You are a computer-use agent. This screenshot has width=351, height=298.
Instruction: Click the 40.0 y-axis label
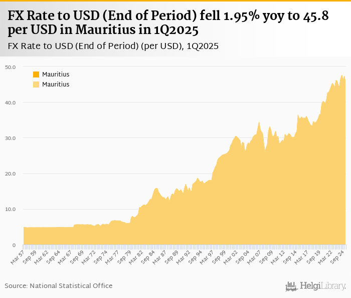[11, 102]
